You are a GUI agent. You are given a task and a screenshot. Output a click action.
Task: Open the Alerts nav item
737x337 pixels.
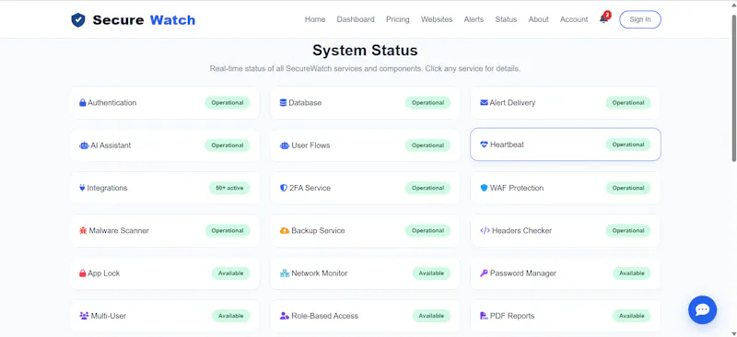[474, 19]
